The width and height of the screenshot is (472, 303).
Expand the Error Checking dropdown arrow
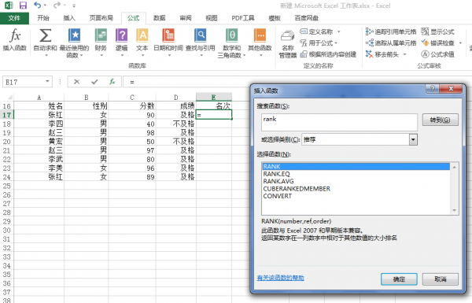[x=460, y=43]
